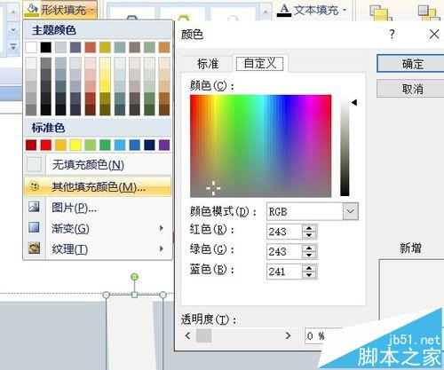Open the 纹理(T) submenu arrow
Image resolution: width=444 pixels, height=370 pixels.
(162, 248)
